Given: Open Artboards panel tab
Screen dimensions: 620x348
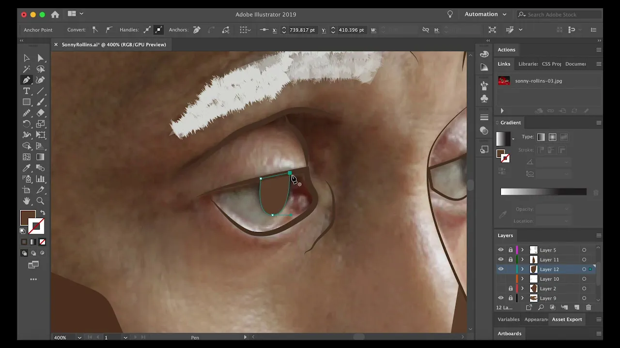Looking at the screenshot, I should pyautogui.click(x=510, y=333).
